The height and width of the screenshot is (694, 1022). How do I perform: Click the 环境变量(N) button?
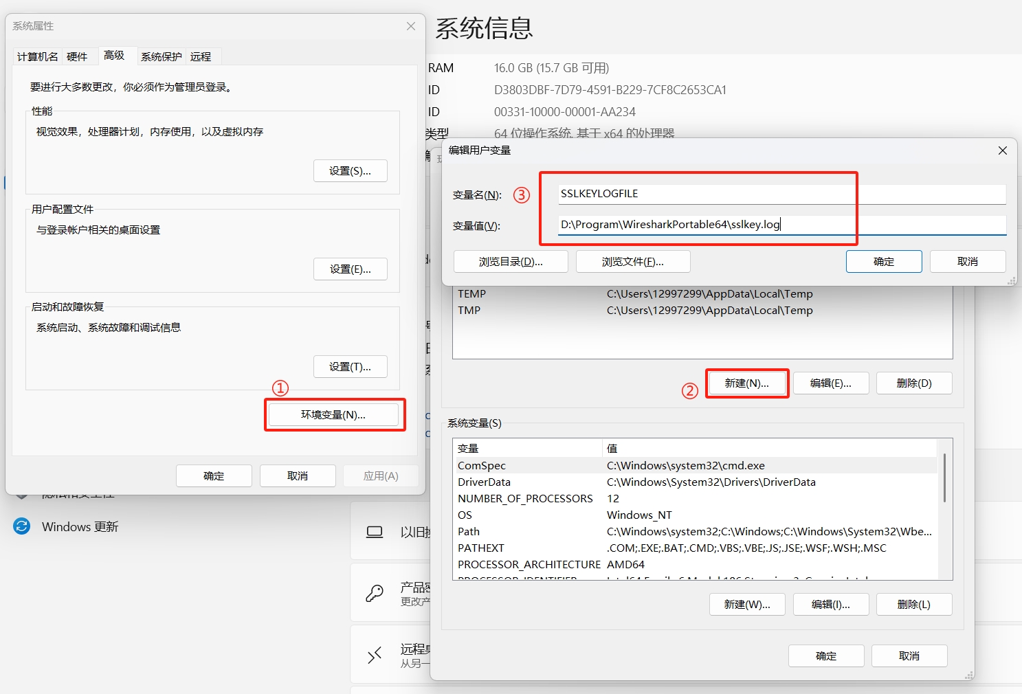335,414
